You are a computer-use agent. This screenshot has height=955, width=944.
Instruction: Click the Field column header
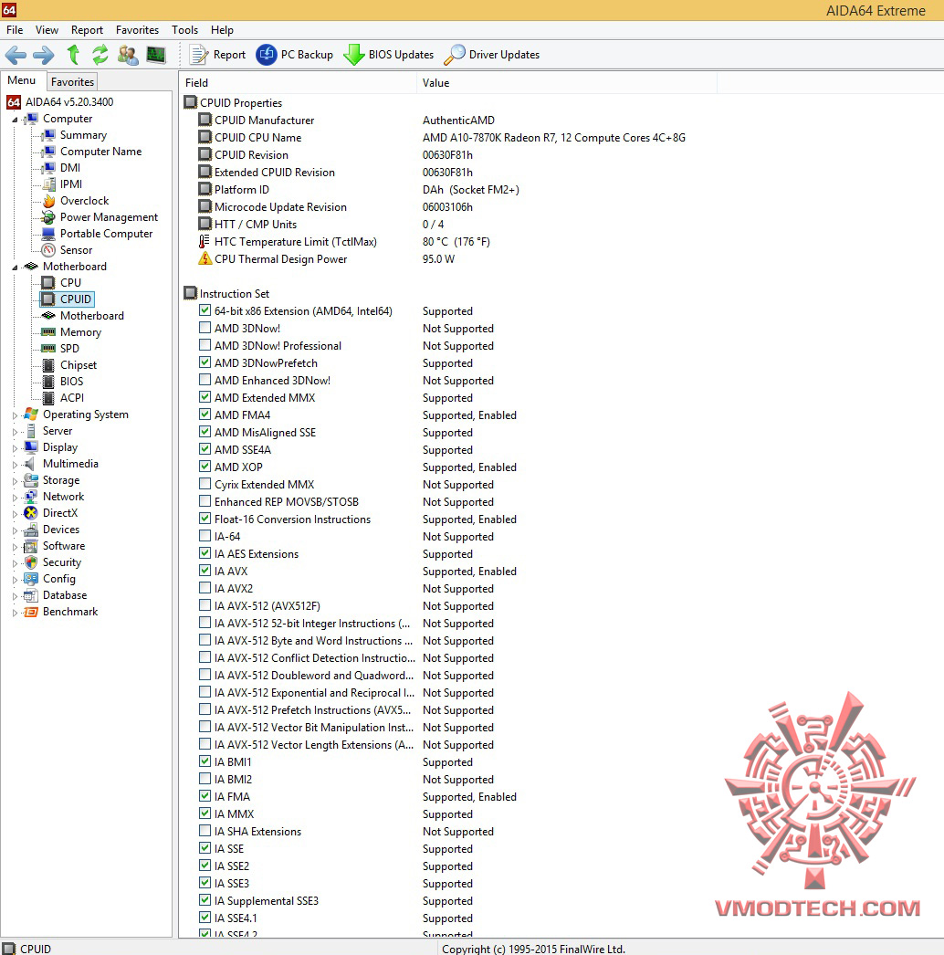pyautogui.click(x=298, y=83)
